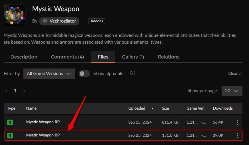Viewport: 249px width, 145px height.
Task: Click the alpha files help question icon
Action: [x=132, y=73]
